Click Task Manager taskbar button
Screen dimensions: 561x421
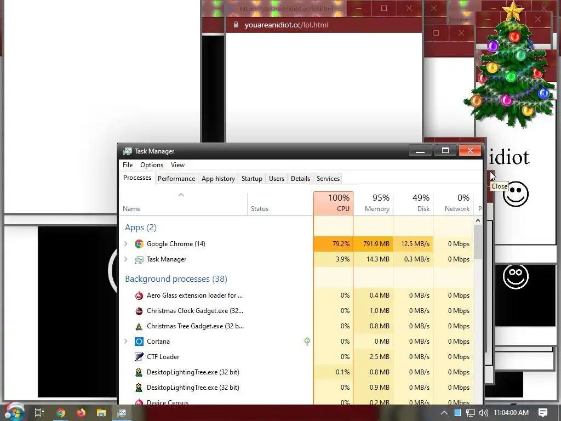(x=122, y=413)
